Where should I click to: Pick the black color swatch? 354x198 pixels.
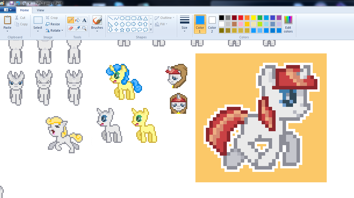[222, 18]
